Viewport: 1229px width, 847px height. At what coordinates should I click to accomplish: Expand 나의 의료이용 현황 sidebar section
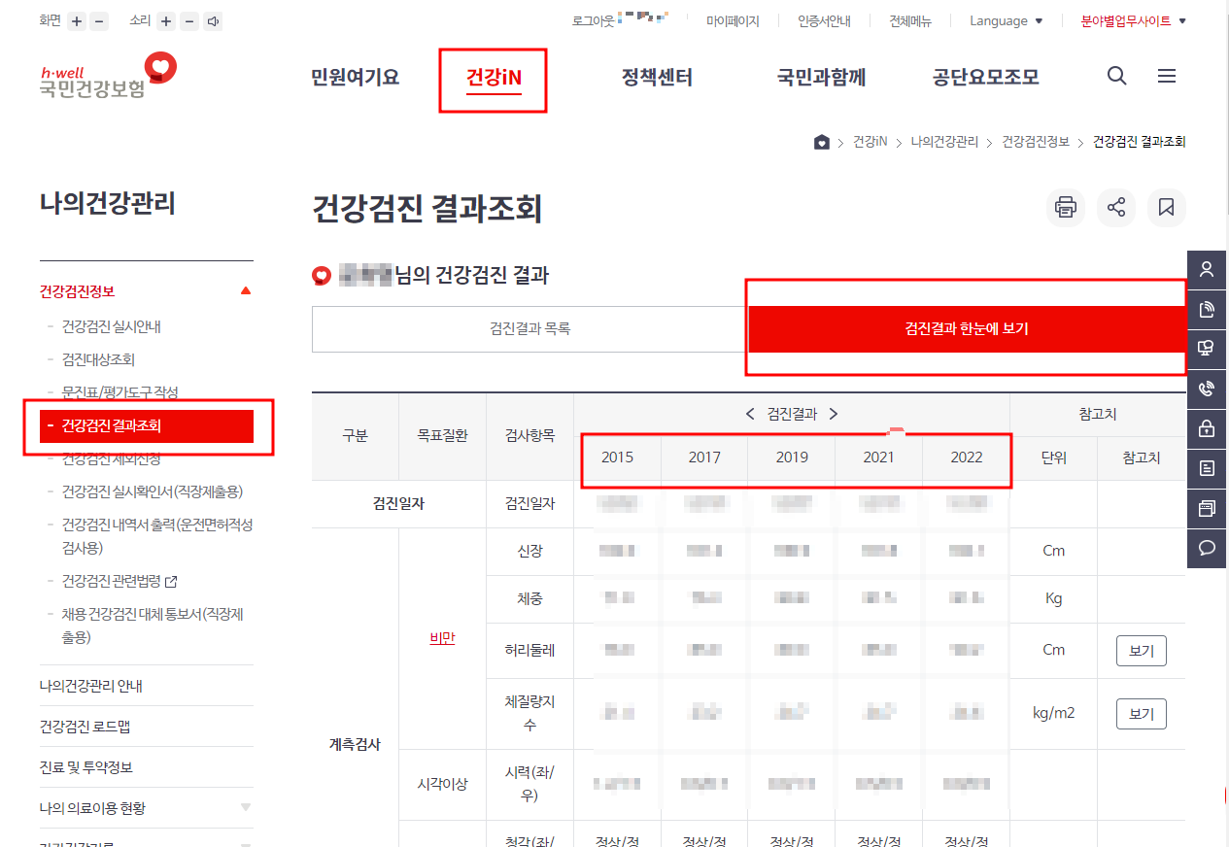pyautogui.click(x=246, y=807)
